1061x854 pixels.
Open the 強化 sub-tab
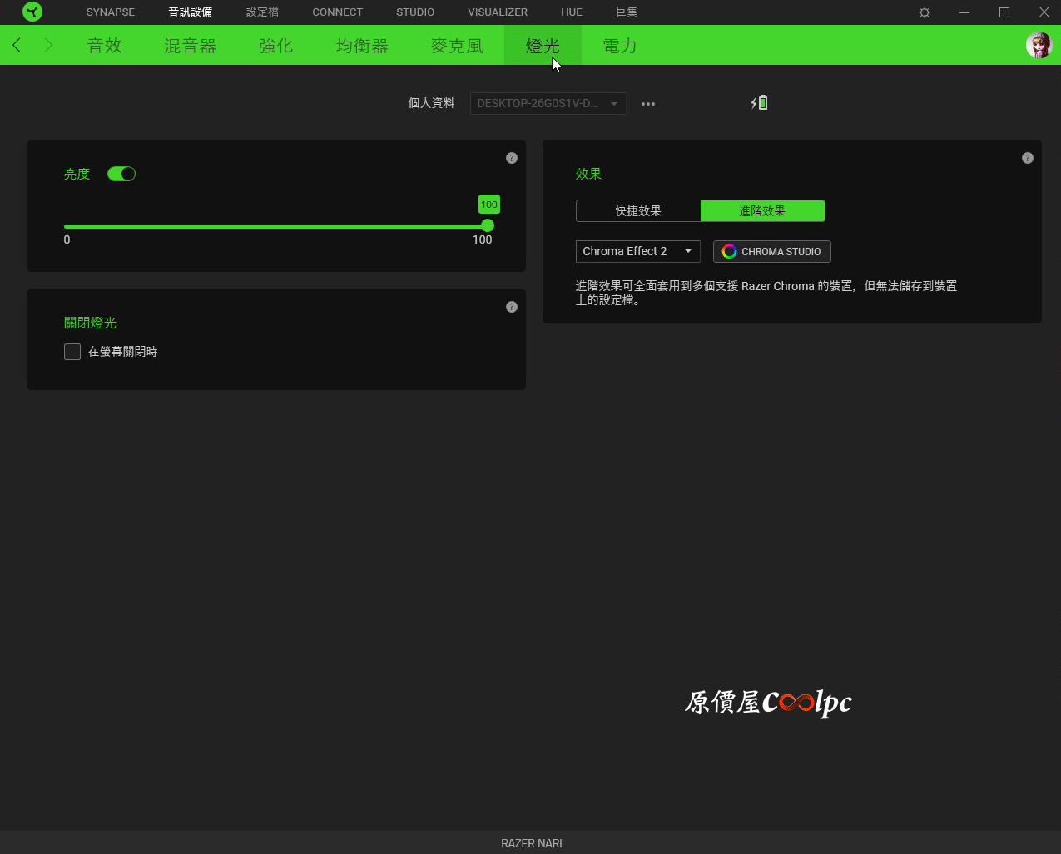pyautogui.click(x=276, y=46)
